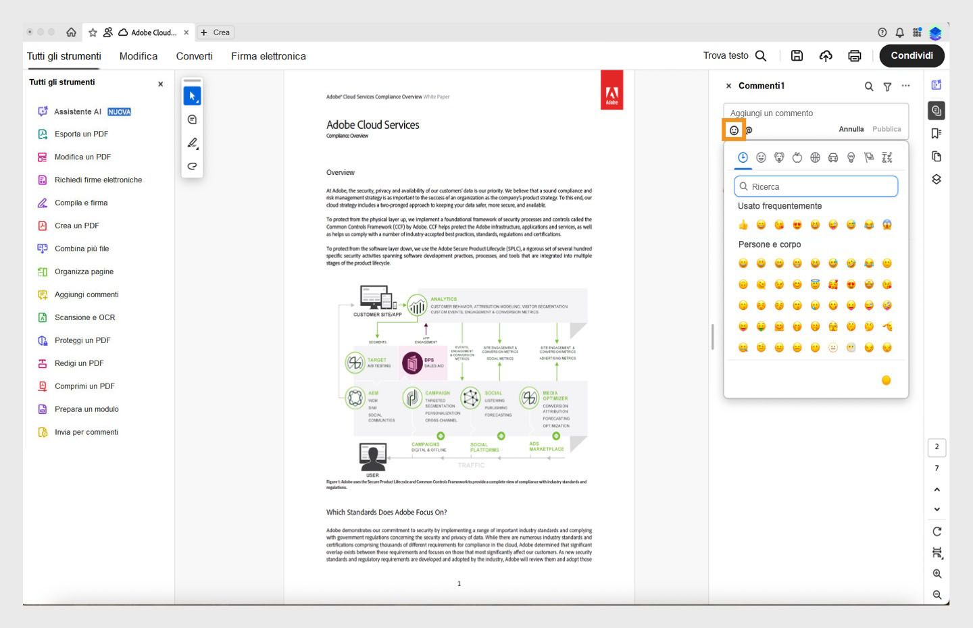973x628 pixels.
Task: Click the @ mention icon in comment box
Action: coord(749,130)
